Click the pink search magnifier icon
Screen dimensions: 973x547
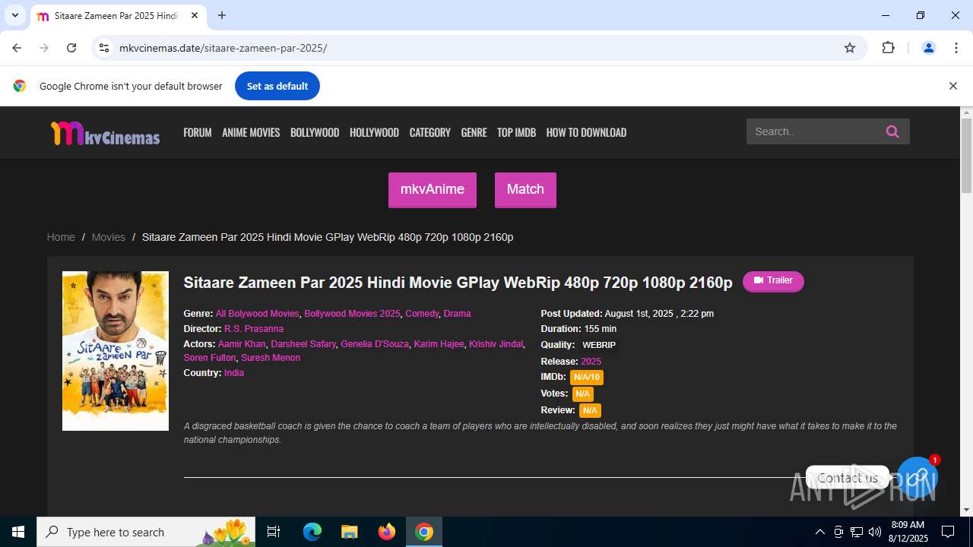(892, 131)
